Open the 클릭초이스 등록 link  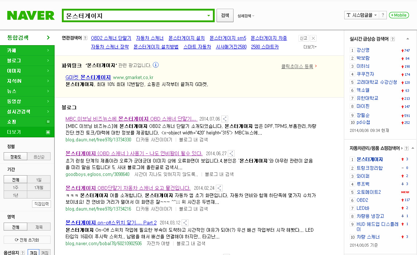click(x=297, y=66)
